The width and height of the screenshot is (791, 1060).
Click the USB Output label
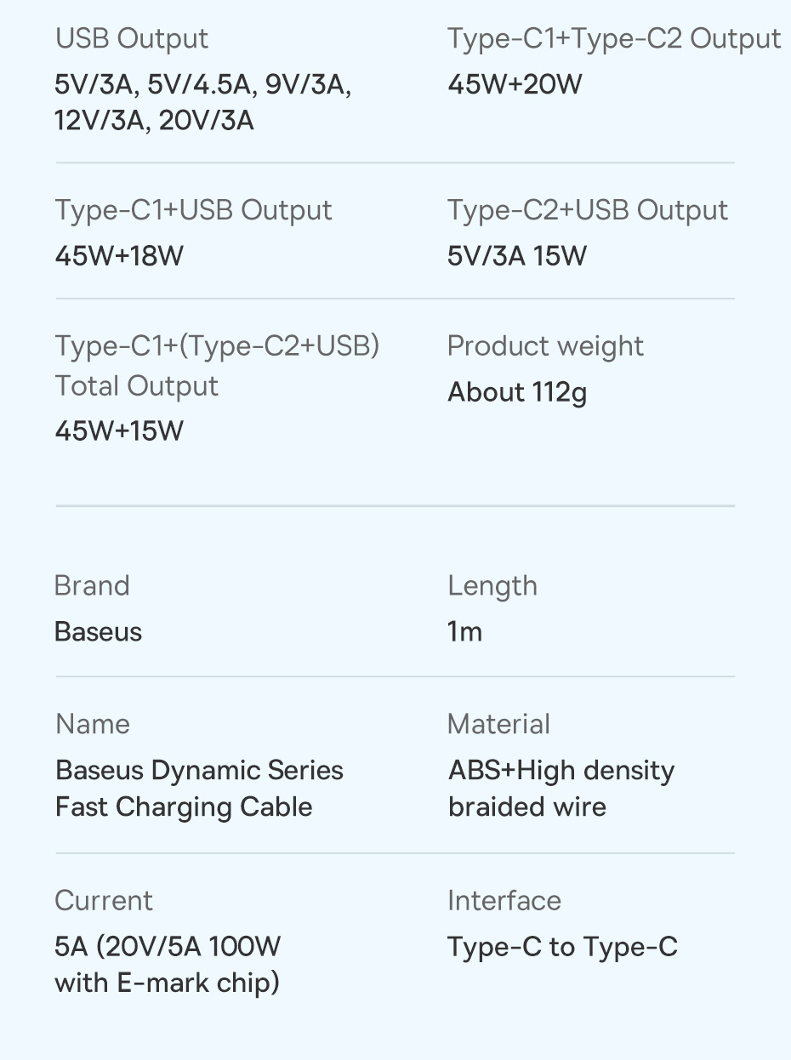tap(132, 38)
